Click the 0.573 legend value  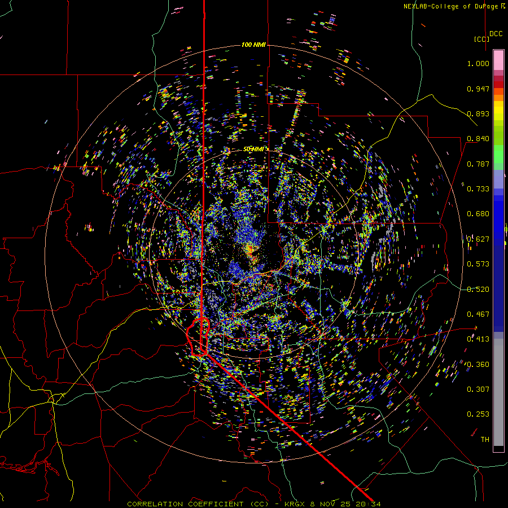(478, 264)
